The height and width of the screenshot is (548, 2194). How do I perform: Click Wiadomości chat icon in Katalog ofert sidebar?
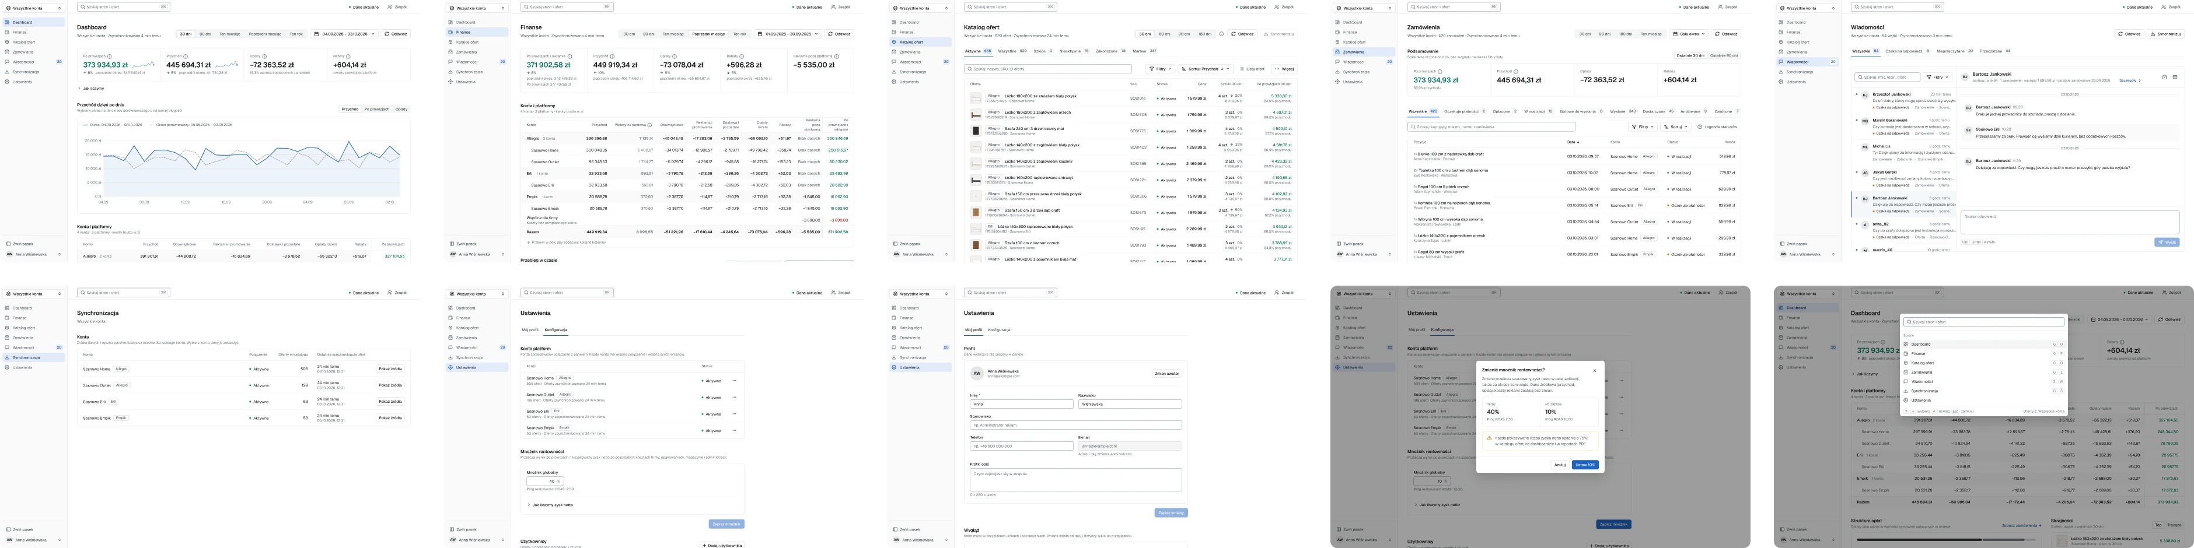(x=895, y=62)
